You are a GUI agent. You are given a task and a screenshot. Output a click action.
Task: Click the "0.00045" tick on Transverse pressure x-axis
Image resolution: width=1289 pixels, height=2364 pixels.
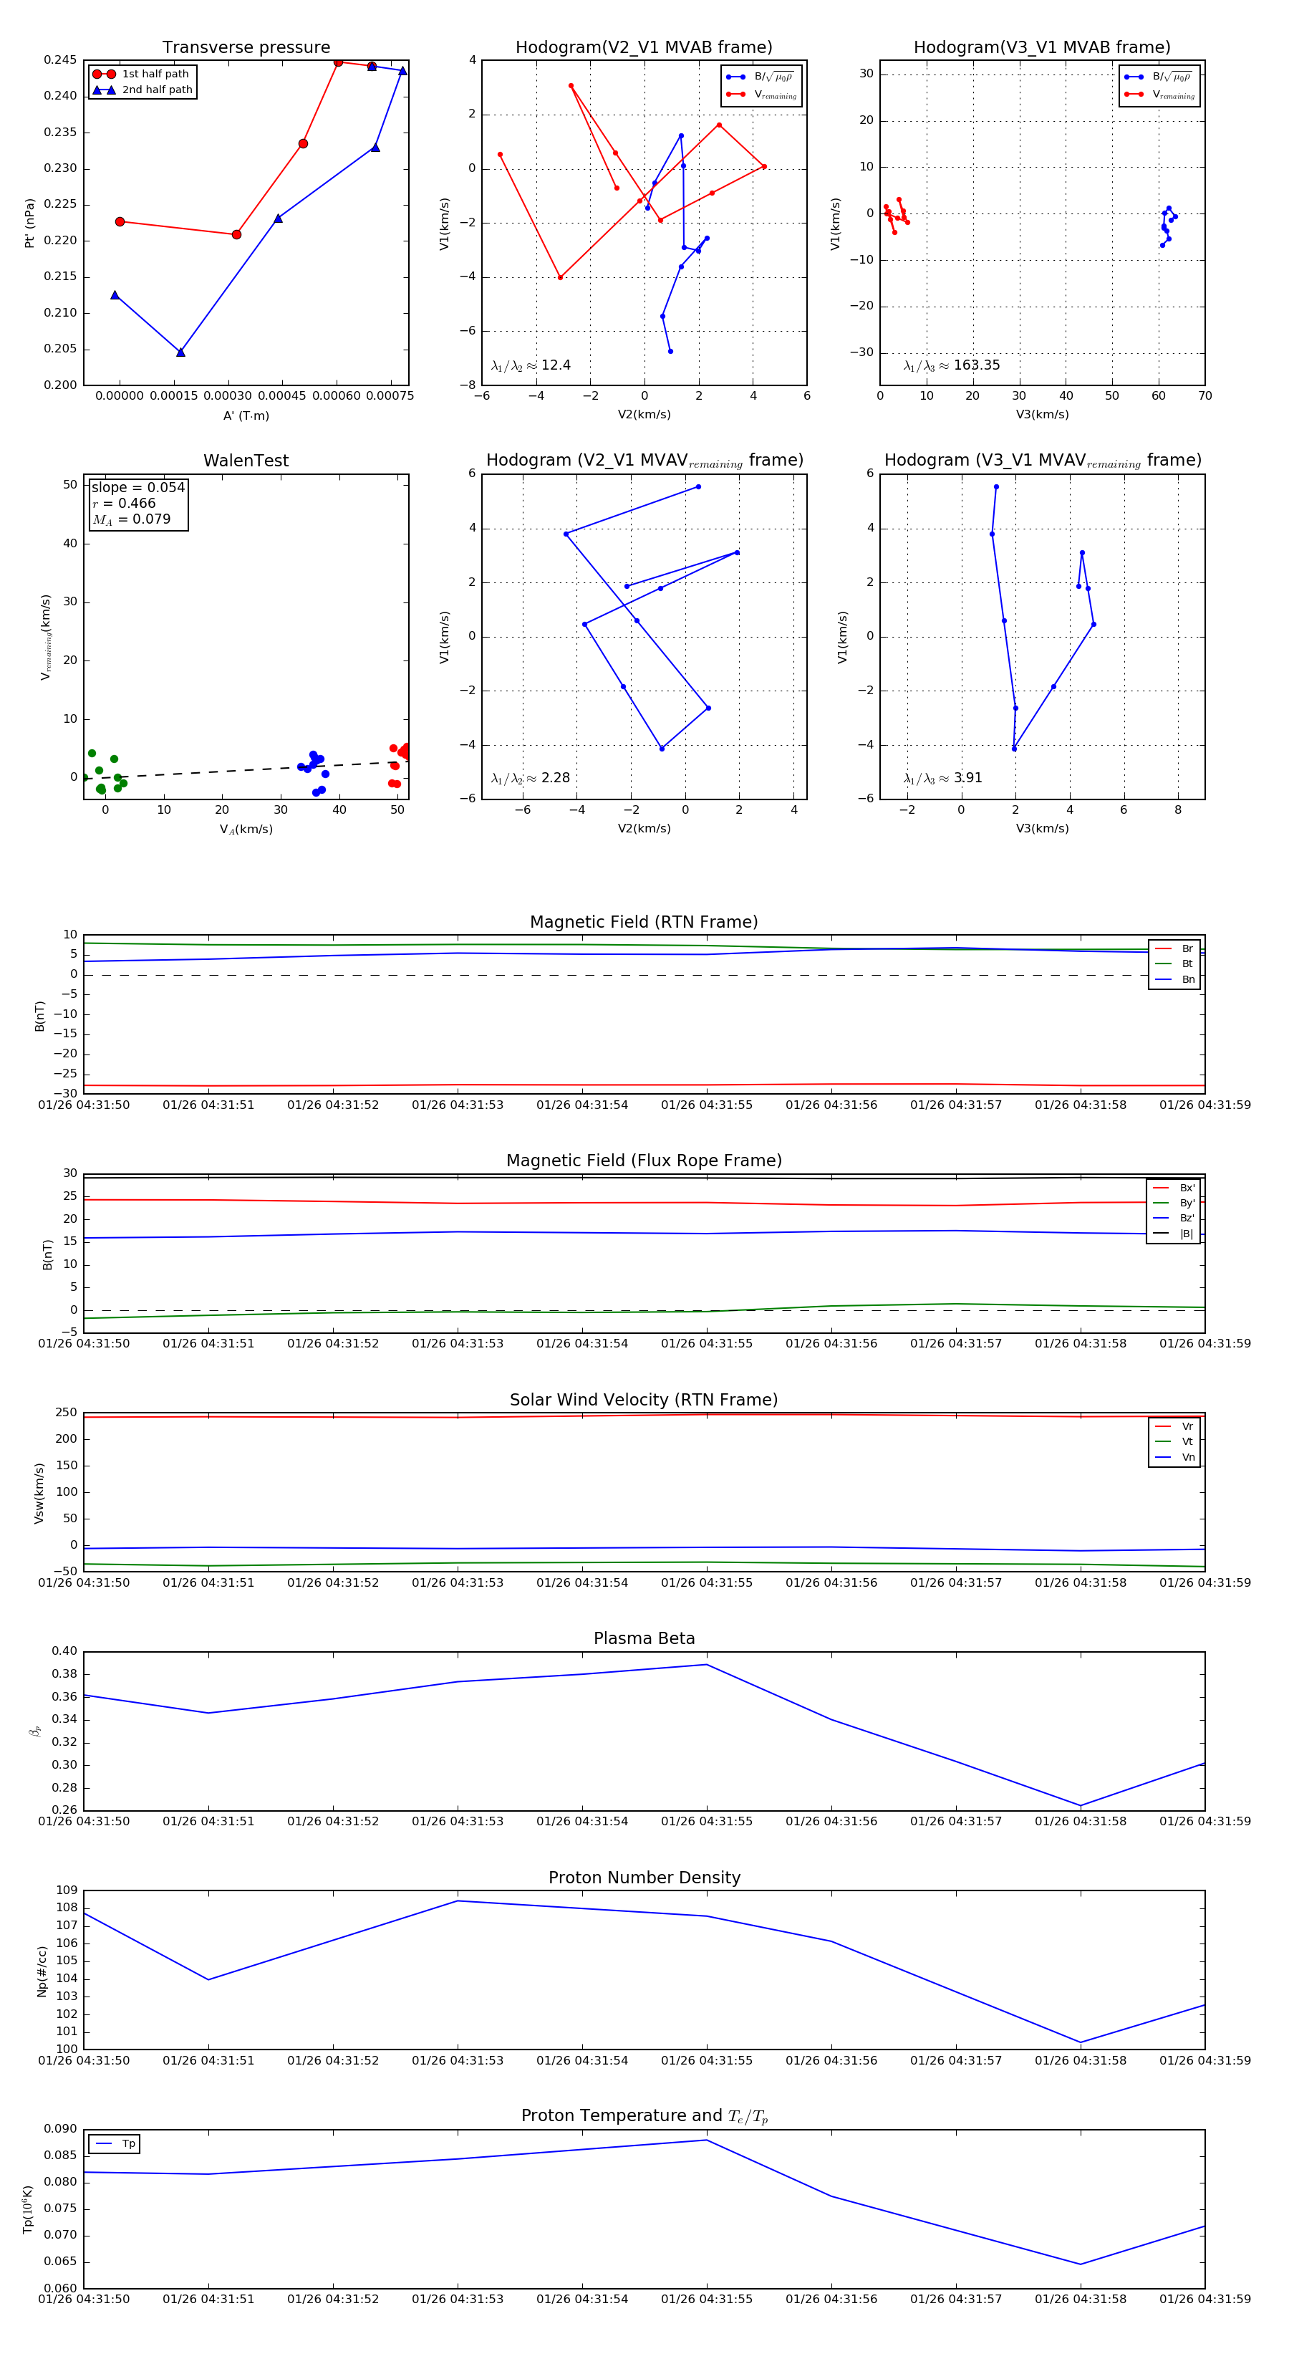click(283, 395)
